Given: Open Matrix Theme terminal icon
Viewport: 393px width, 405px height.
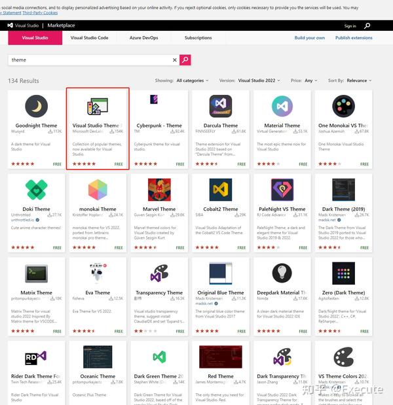Looking at the screenshot, I should [37, 273].
